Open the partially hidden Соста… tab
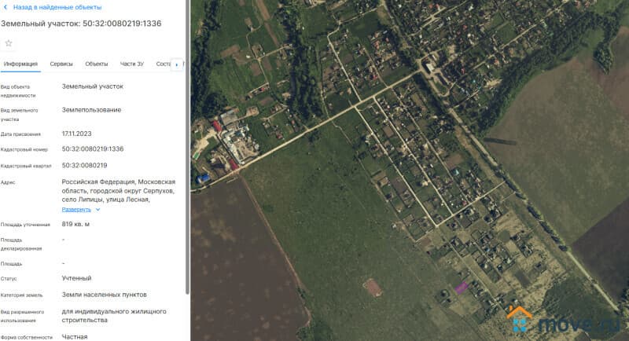Screen dimensions: 629x341 point(163,64)
